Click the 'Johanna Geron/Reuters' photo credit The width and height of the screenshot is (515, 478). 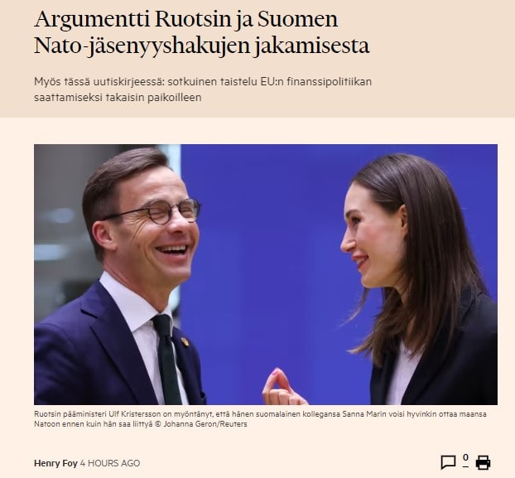point(205,424)
